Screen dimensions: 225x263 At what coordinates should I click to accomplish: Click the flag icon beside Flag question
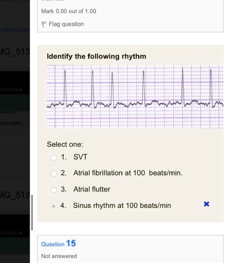44,24
